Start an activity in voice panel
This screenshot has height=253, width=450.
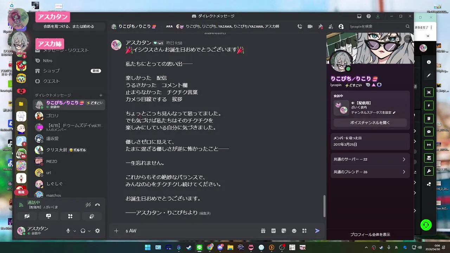[70, 216]
